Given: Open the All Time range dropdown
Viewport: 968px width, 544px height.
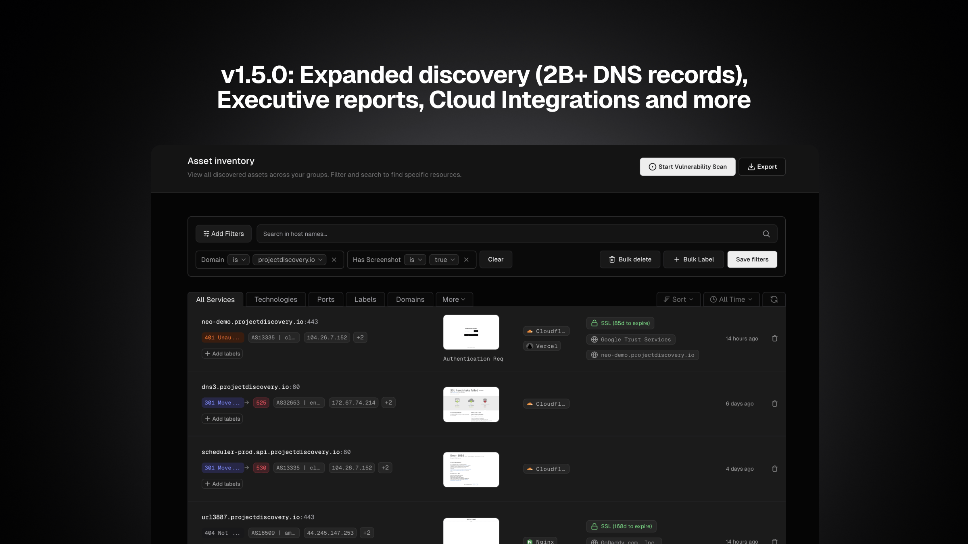Looking at the screenshot, I should (x=731, y=299).
